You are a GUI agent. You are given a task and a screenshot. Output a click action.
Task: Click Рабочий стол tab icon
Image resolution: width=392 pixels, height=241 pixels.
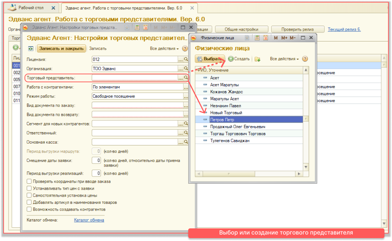point(12,8)
